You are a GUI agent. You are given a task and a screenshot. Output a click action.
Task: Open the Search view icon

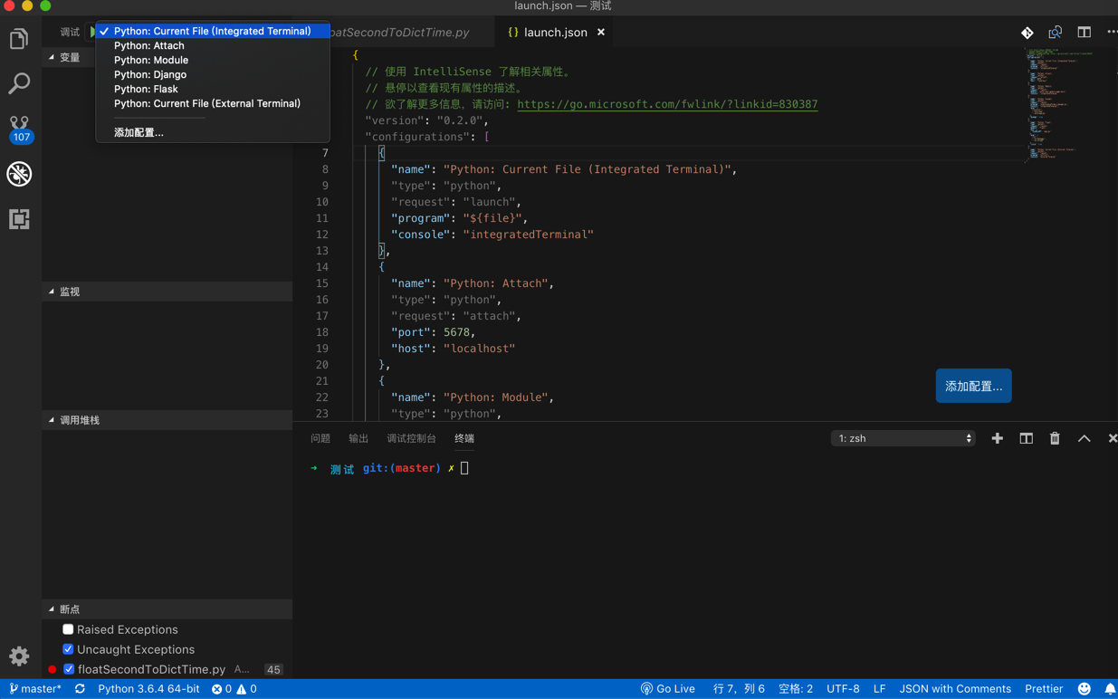tap(19, 83)
